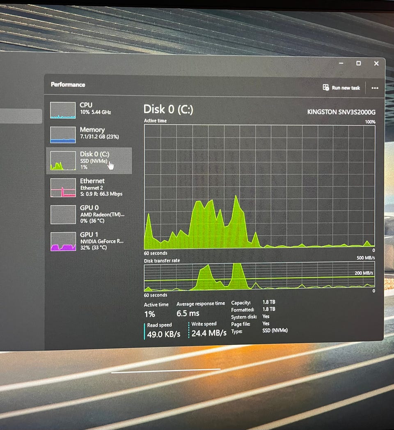Click the Run new task icon
The height and width of the screenshot is (430, 394).
[x=326, y=87]
